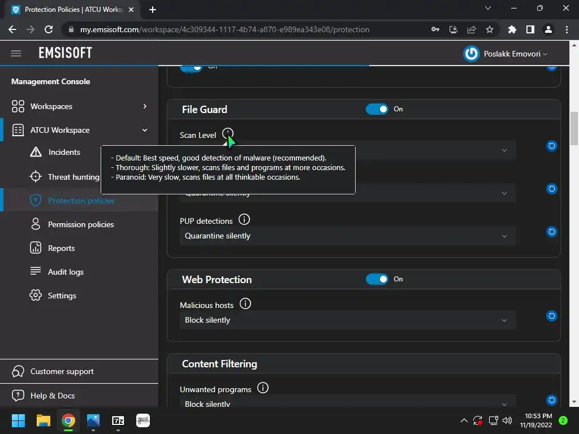This screenshot has width=579, height=434.
Task: Click the Poslakk Emovori account avatar icon
Action: click(471, 54)
